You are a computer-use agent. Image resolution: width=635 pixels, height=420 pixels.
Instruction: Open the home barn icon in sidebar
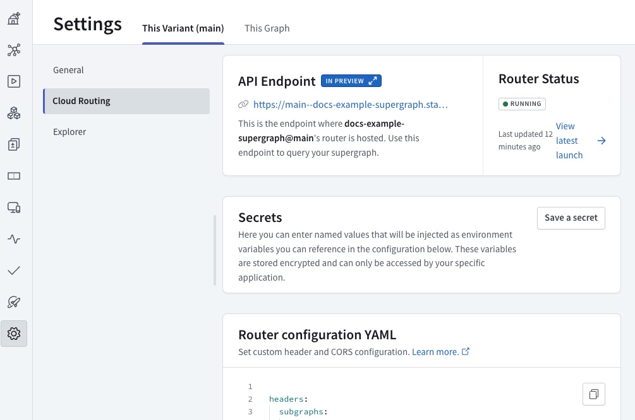tap(14, 18)
